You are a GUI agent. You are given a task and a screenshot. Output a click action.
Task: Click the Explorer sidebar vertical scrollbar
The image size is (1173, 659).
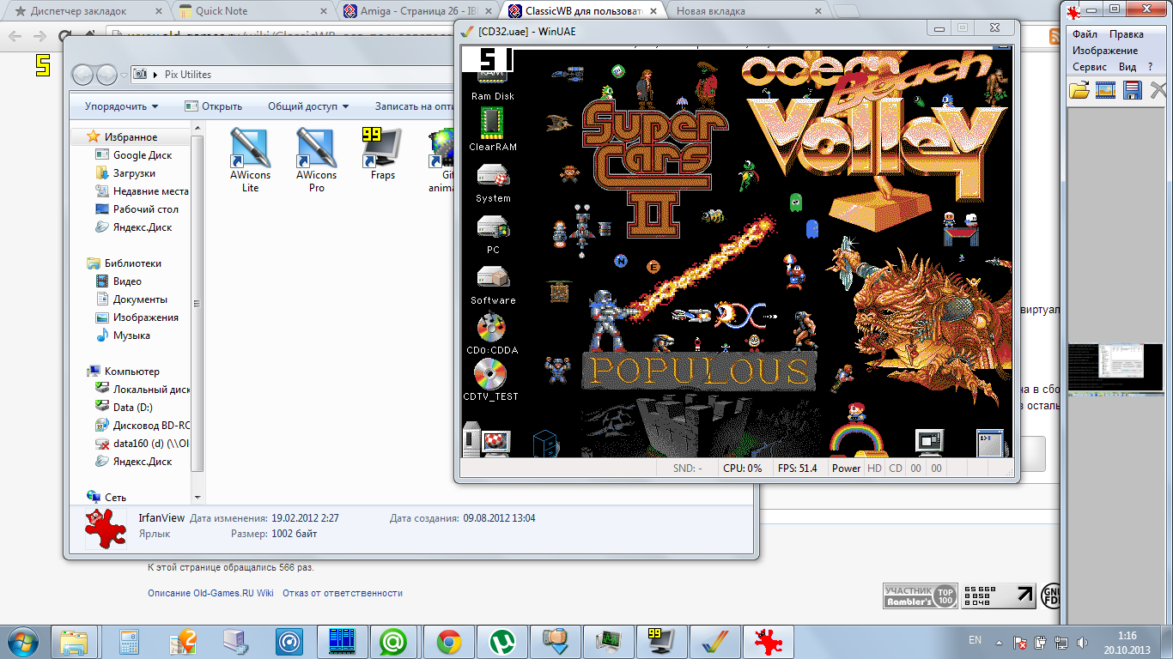[197, 305]
